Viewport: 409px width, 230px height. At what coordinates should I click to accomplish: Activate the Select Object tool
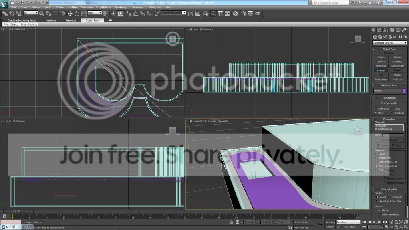(42, 14)
